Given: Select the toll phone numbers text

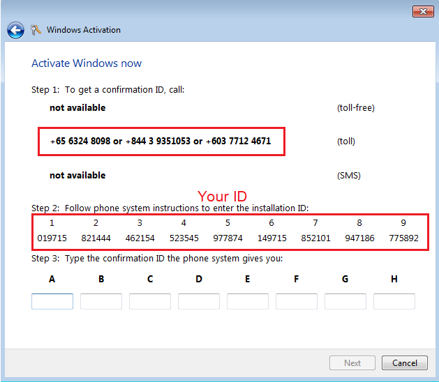Looking at the screenshot, I should tap(161, 141).
